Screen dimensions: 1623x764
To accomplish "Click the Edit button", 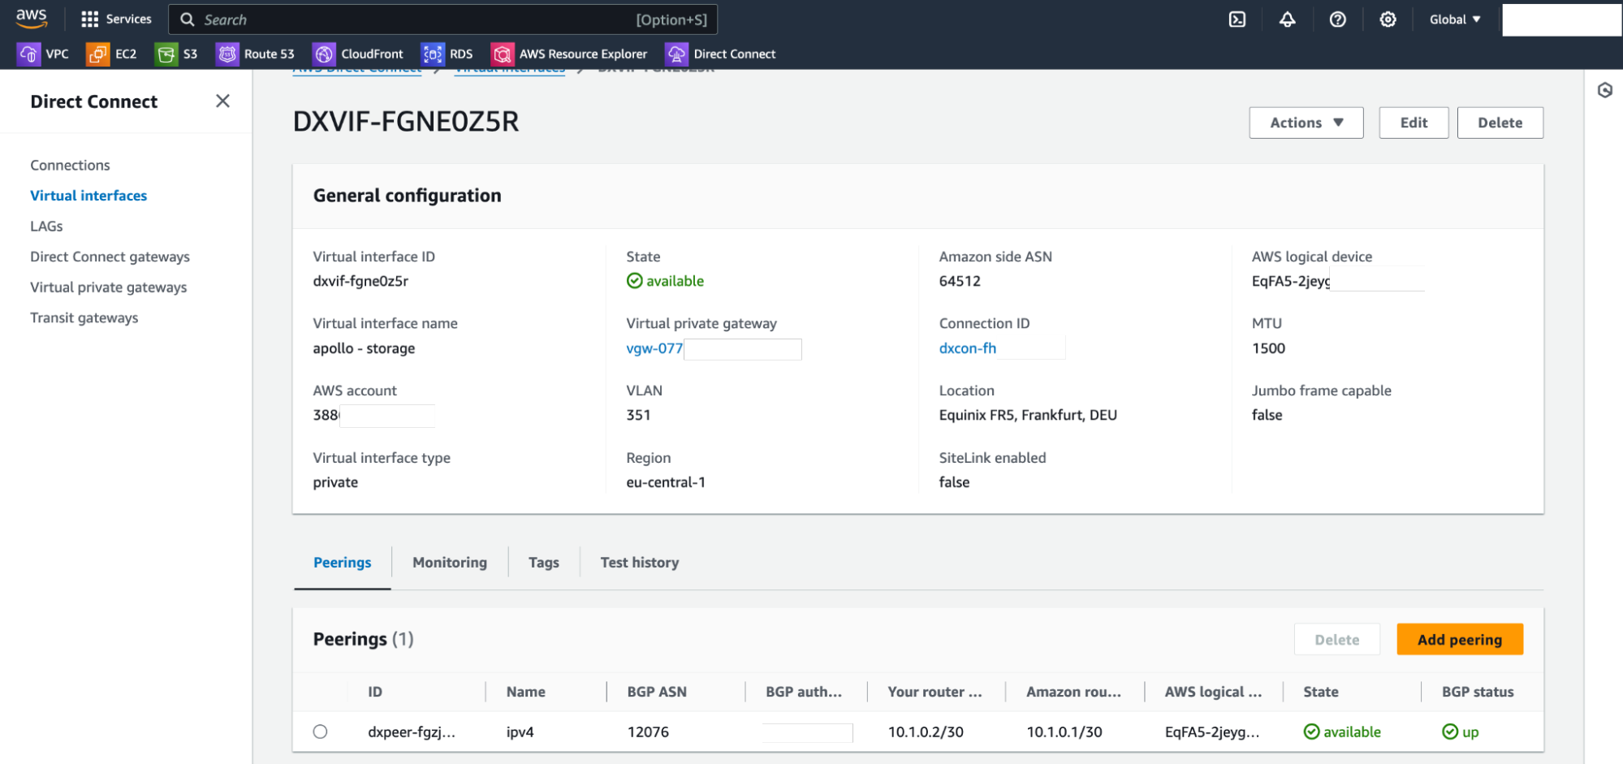I will [1414, 123].
